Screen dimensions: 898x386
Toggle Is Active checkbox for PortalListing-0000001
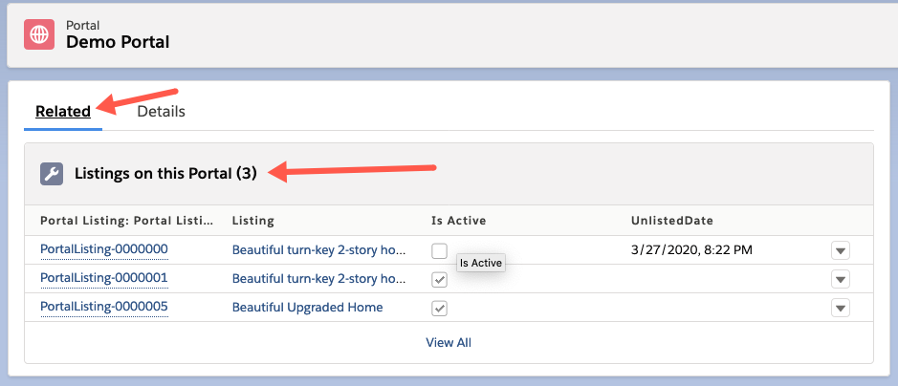[x=439, y=280]
